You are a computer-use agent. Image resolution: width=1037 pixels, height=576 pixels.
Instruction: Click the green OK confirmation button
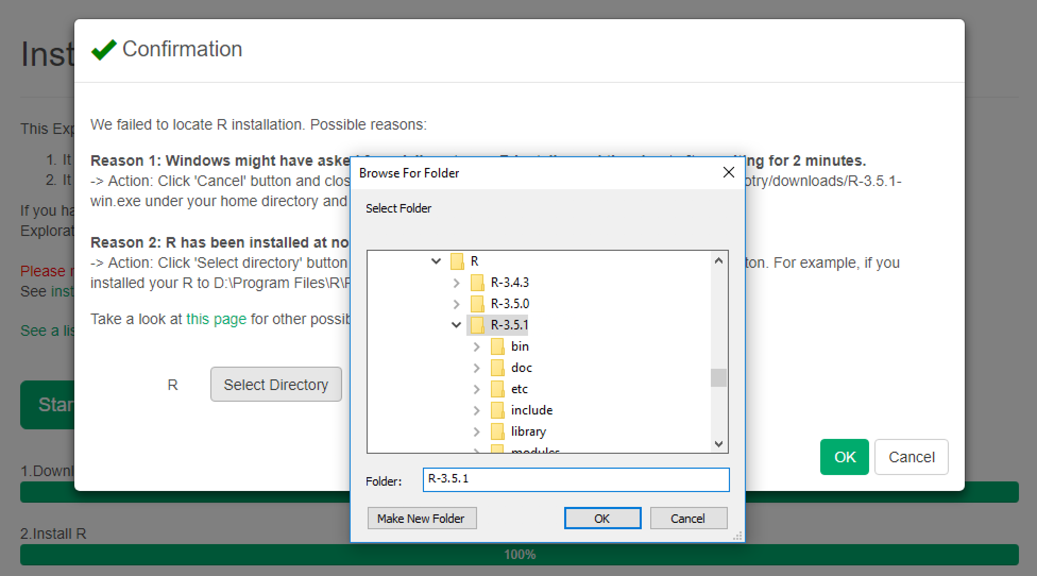844,457
